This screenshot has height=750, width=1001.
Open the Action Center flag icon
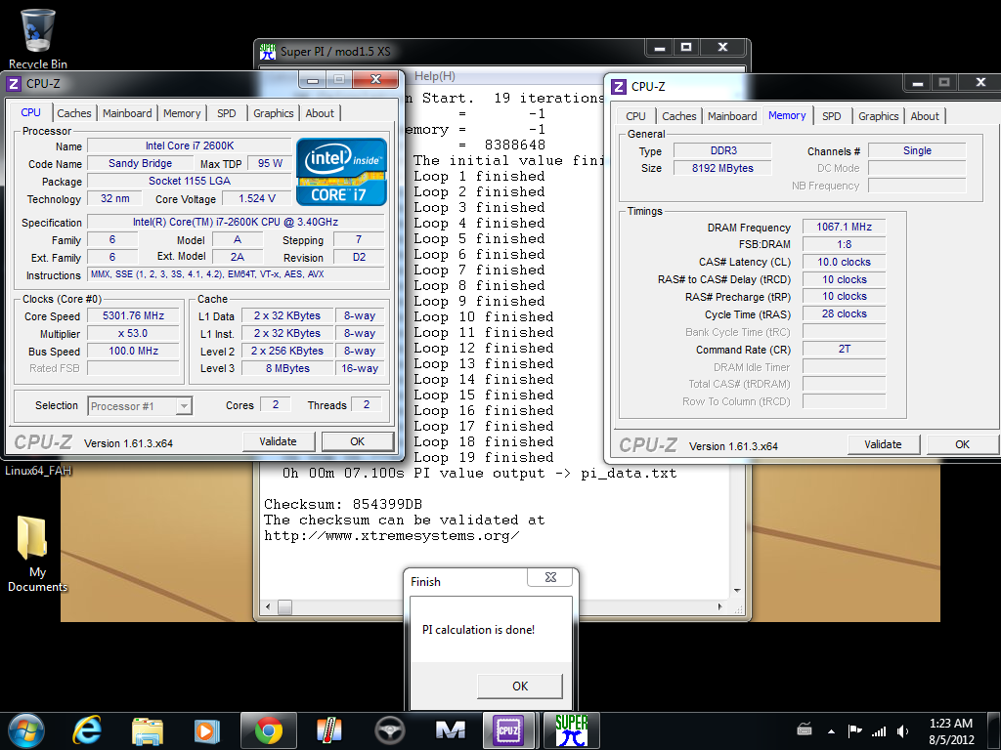coord(854,730)
